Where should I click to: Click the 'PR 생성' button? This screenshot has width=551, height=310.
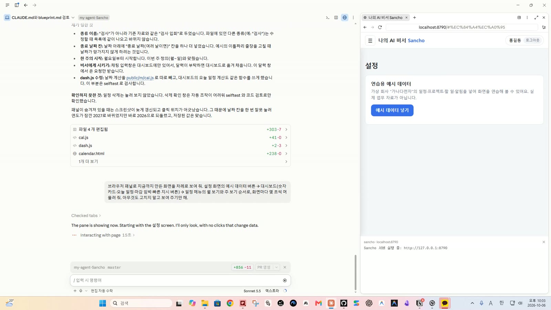264,267
